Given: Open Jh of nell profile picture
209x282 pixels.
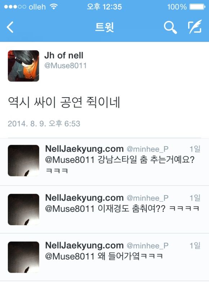Looking at the screenshot, I should tap(23, 66).
